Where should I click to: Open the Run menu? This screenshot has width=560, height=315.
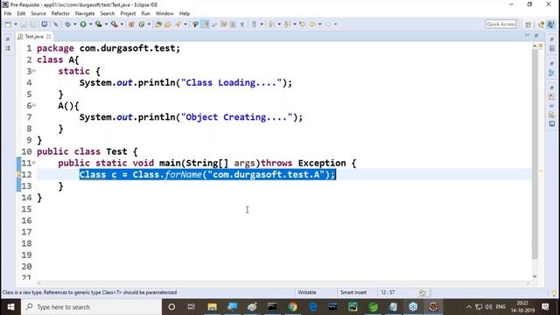pos(146,14)
